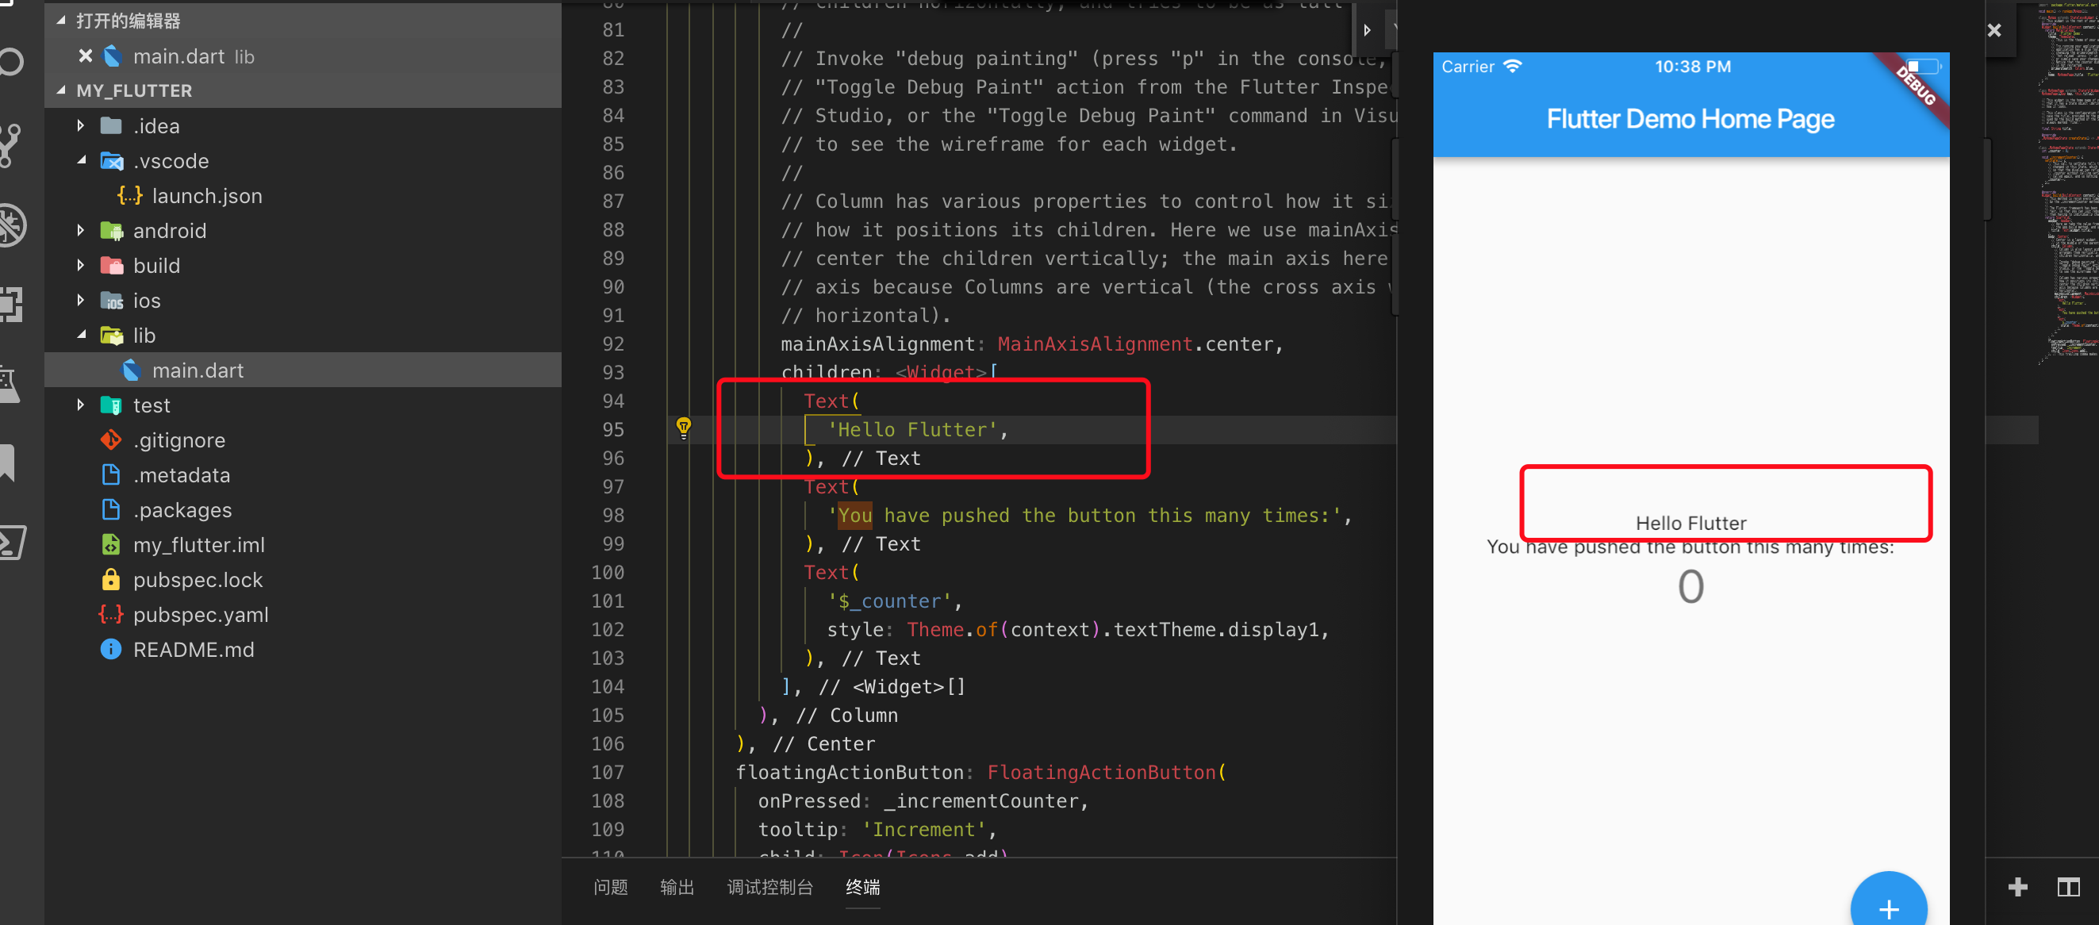Open launch.json file
2099x925 pixels.
[206, 196]
